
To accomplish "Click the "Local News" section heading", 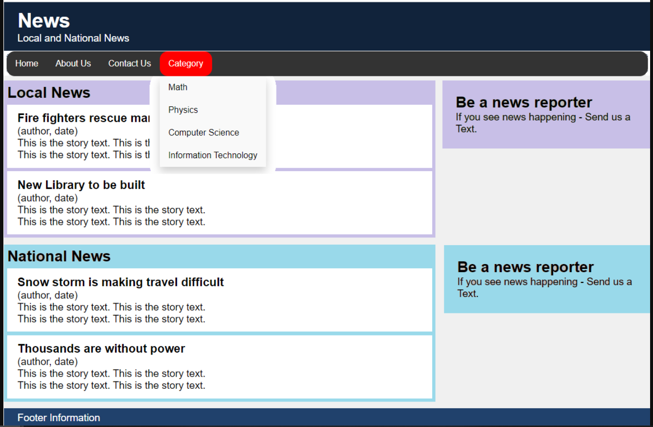I will pyautogui.click(x=49, y=92).
